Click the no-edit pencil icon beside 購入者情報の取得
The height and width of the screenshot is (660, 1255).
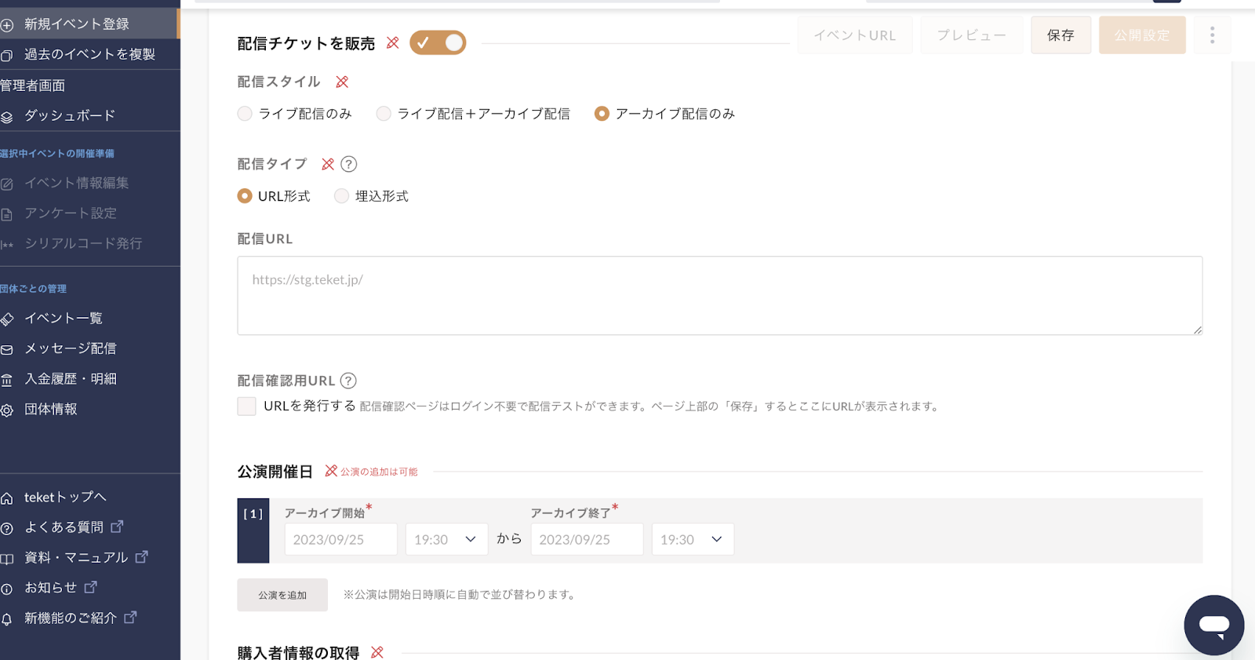pyautogui.click(x=377, y=652)
